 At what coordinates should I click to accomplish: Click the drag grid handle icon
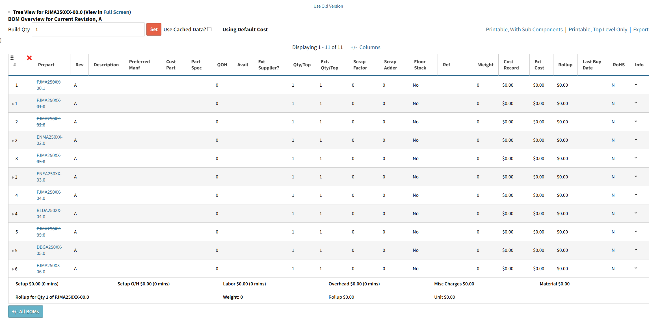tap(12, 58)
